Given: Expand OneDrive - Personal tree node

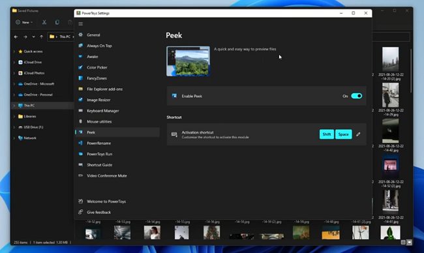Looking at the screenshot, I should point(14,95).
